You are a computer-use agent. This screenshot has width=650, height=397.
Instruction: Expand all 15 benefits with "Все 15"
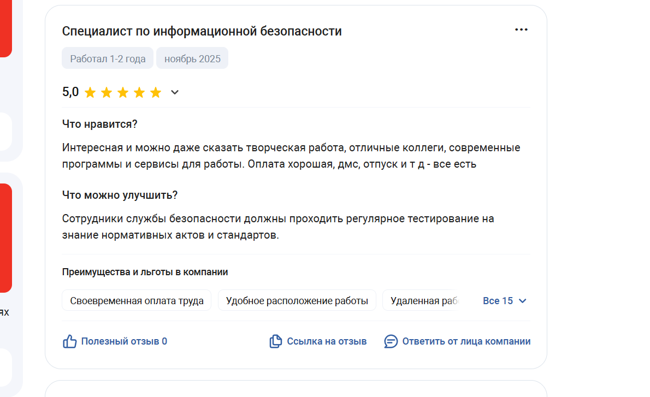[x=498, y=301]
